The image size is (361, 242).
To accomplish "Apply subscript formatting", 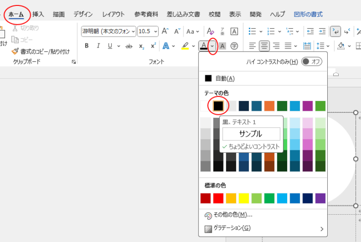I will (x=141, y=46).
